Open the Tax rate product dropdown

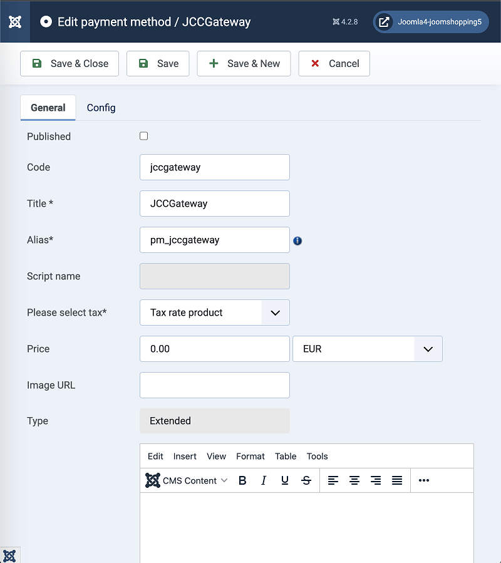click(214, 312)
